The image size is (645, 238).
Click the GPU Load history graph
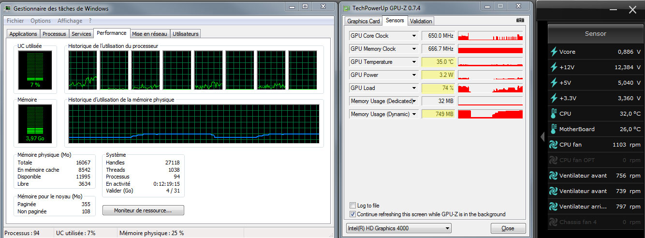[x=490, y=88]
